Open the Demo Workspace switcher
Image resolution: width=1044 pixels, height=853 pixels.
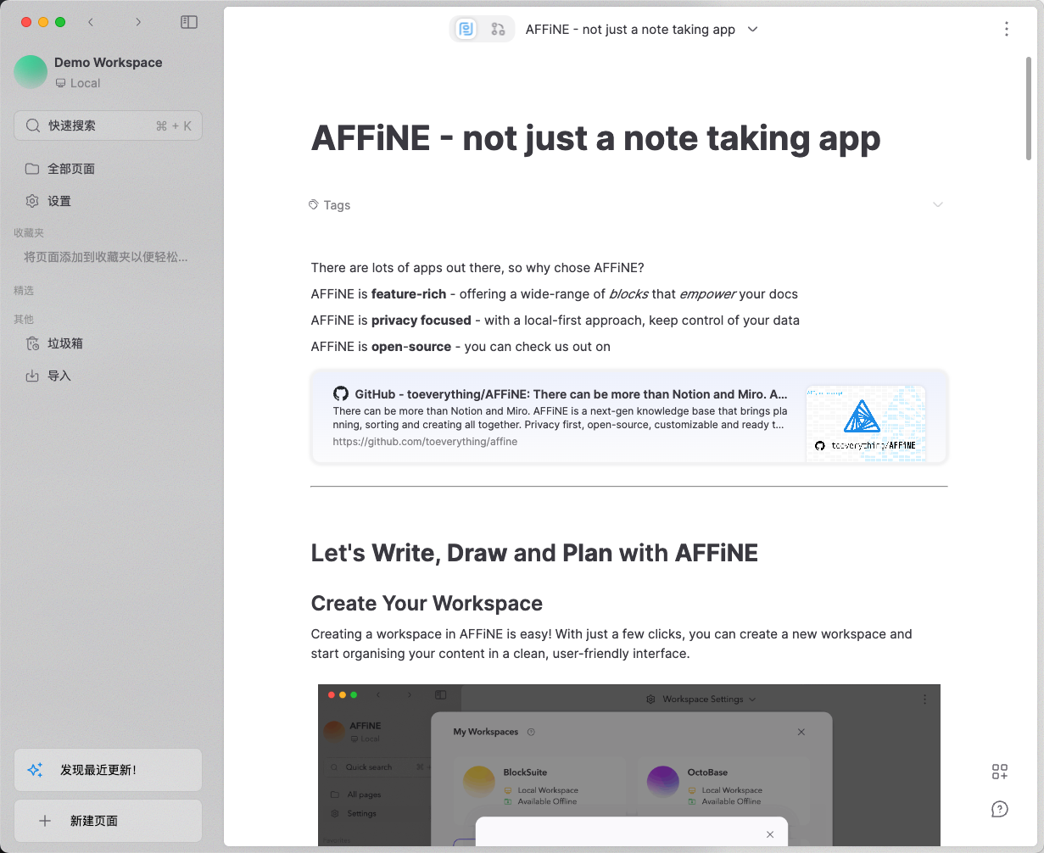tap(108, 72)
